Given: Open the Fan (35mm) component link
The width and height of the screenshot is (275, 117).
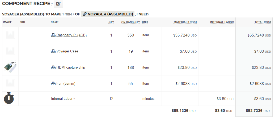Looking at the screenshot, I should pos(66,84).
